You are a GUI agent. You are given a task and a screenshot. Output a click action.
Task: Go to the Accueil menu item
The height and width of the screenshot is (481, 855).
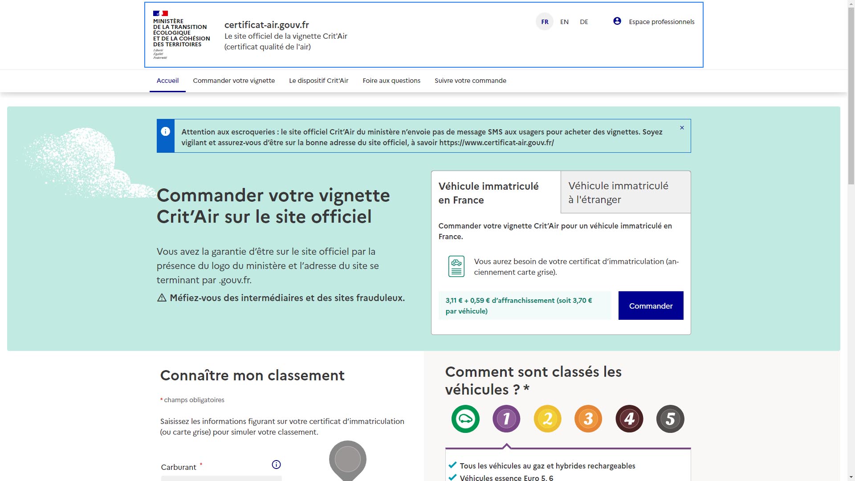coord(167,81)
